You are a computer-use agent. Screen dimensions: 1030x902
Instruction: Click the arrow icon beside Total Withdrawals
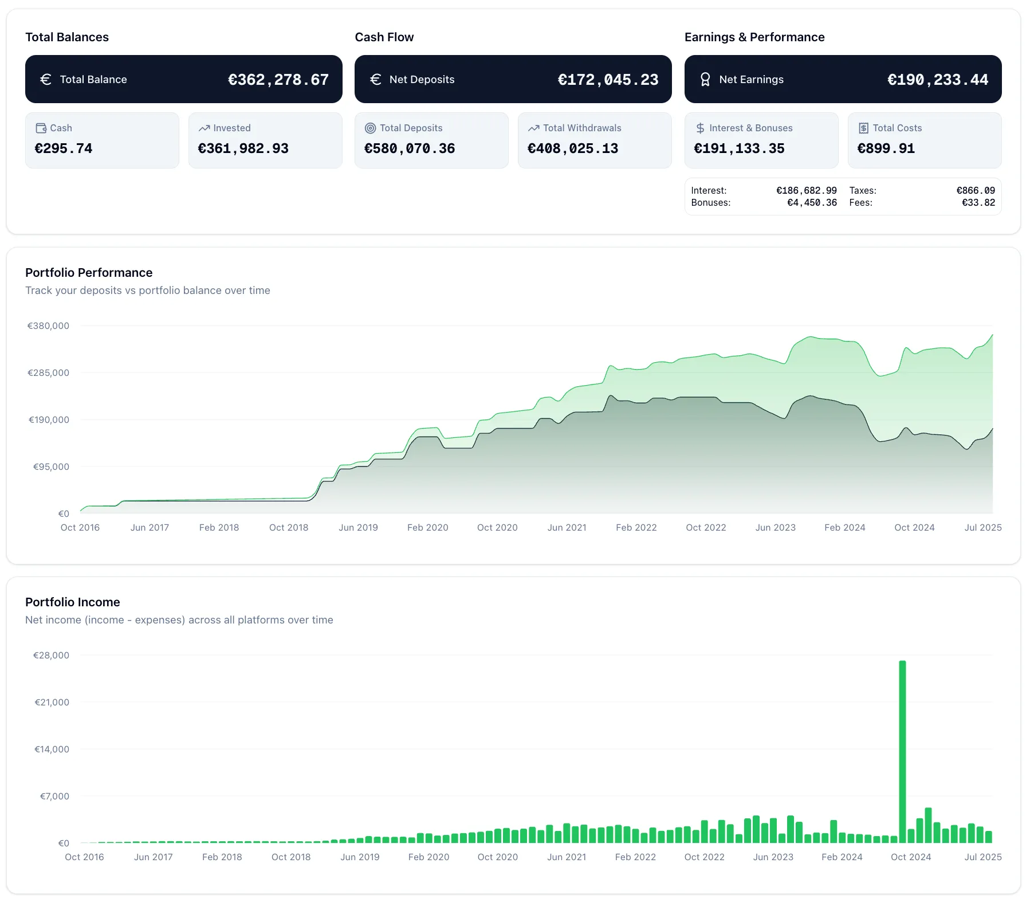point(534,128)
